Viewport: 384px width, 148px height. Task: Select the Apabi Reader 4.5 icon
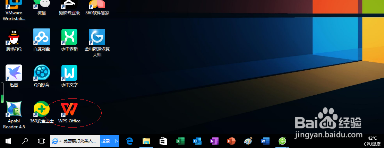[x=14, y=109]
